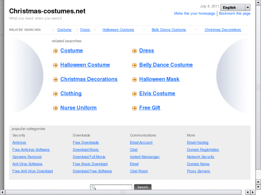Screen dimensions: 261x195
Task: Open Costume in the Related Searches bar
Action: pos(64,30)
